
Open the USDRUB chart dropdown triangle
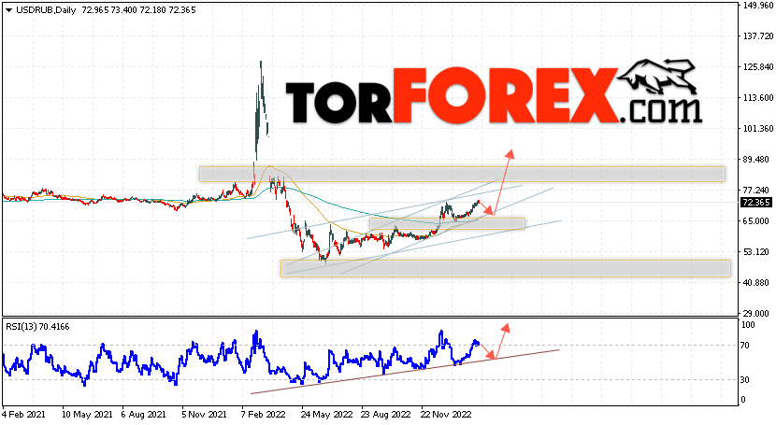pyautogui.click(x=9, y=10)
